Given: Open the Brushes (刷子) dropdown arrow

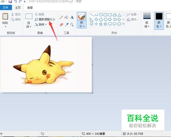Looking at the screenshot, I should point(83,26).
